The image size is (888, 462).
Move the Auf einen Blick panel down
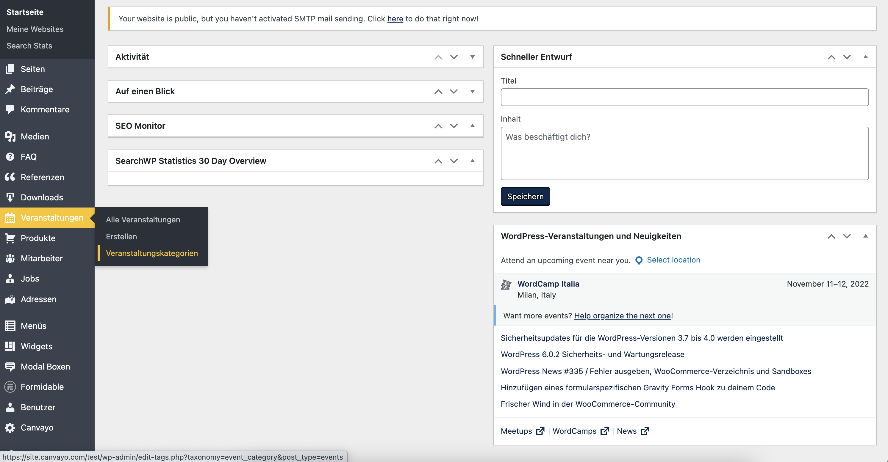click(454, 91)
